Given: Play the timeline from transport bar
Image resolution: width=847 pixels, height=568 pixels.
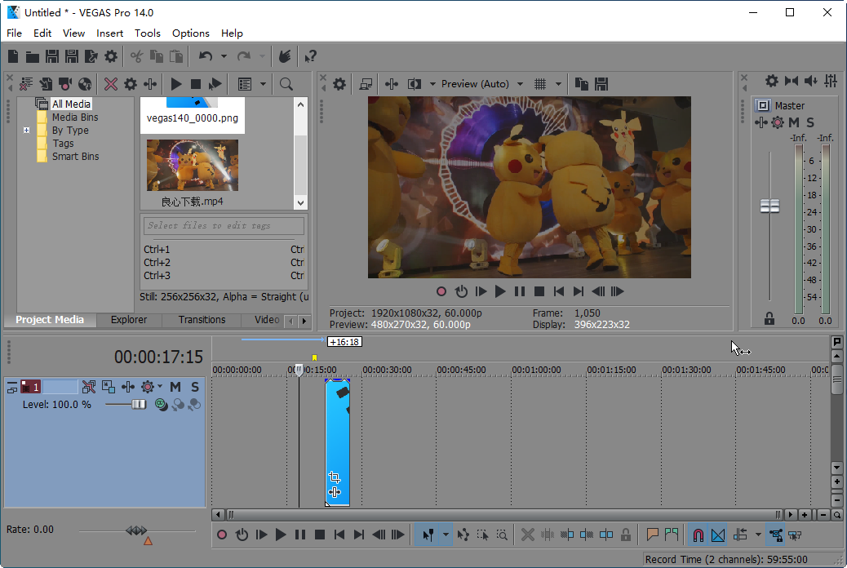Looking at the screenshot, I should click(281, 535).
